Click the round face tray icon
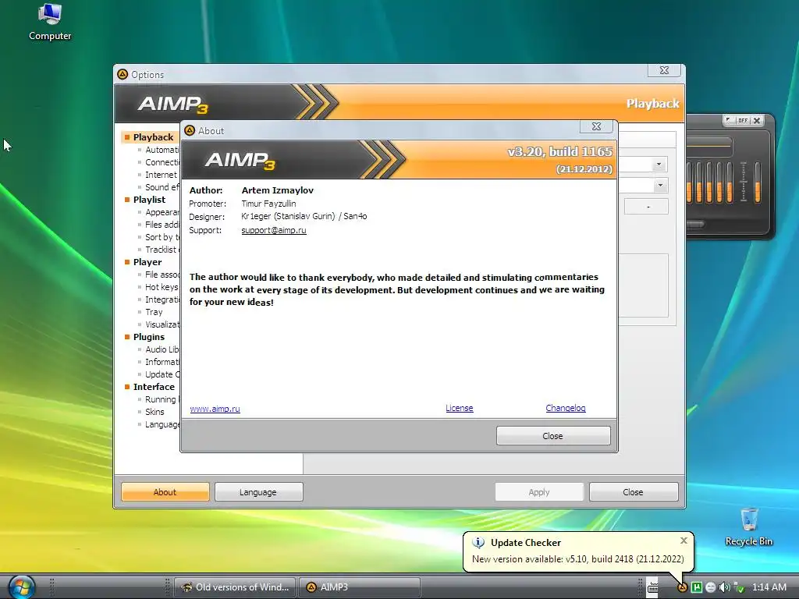The width and height of the screenshot is (799, 599). click(x=710, y=587)
